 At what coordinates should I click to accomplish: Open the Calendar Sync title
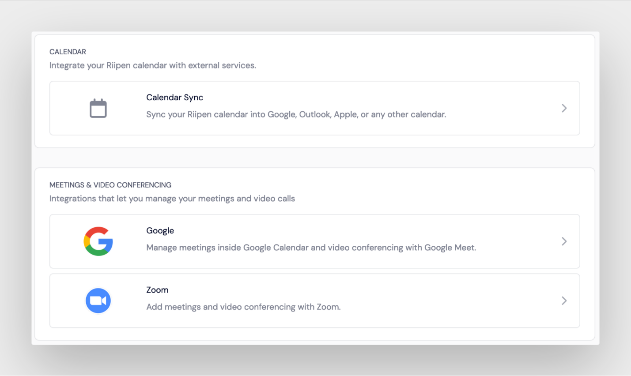175,98
